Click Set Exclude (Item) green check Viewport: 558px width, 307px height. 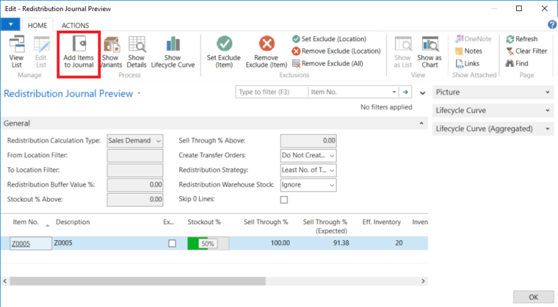point(224,45)
